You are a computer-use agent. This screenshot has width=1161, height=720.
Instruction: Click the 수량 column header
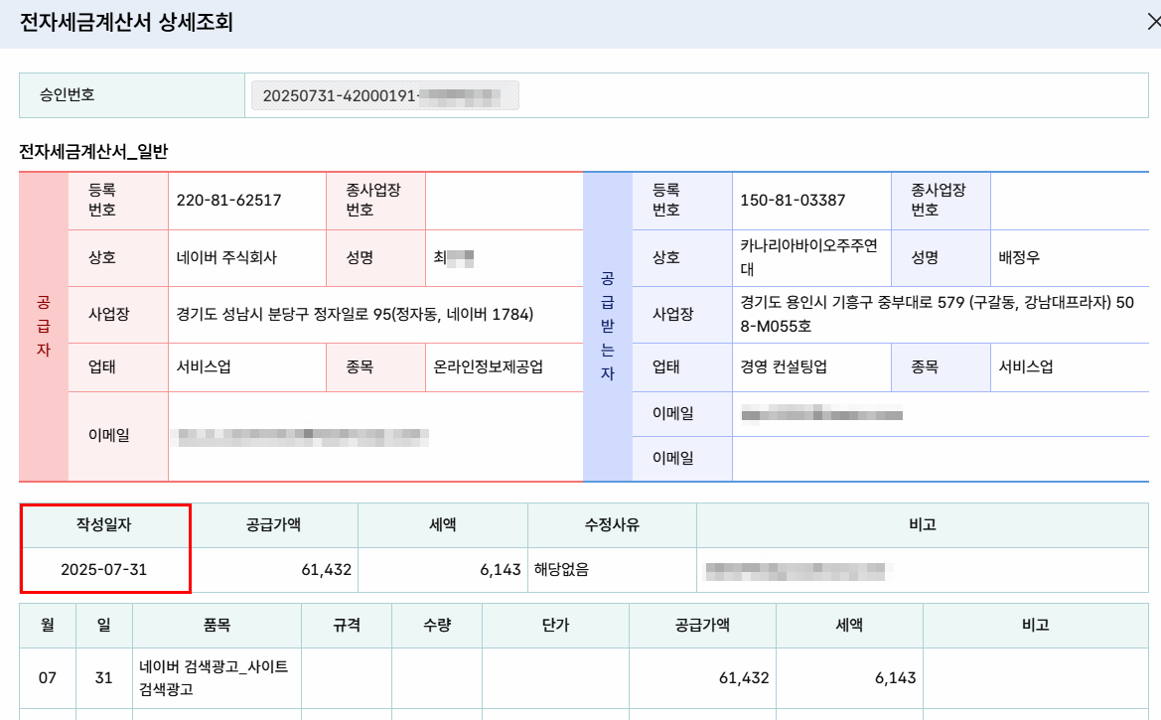pyautogui.click(x=437, y=626)
